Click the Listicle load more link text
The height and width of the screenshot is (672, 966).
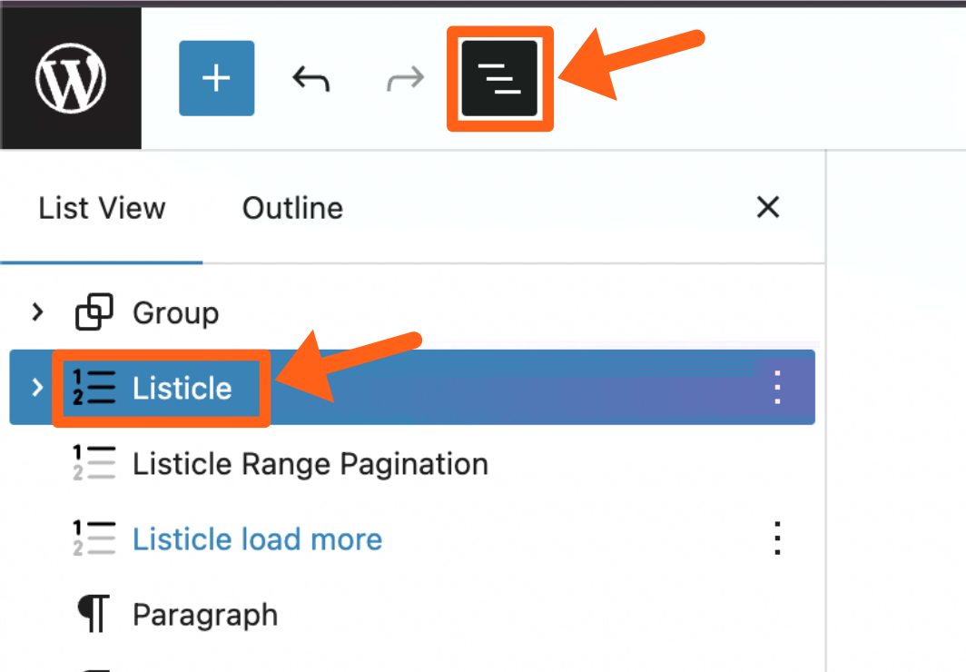click(257, 539)
